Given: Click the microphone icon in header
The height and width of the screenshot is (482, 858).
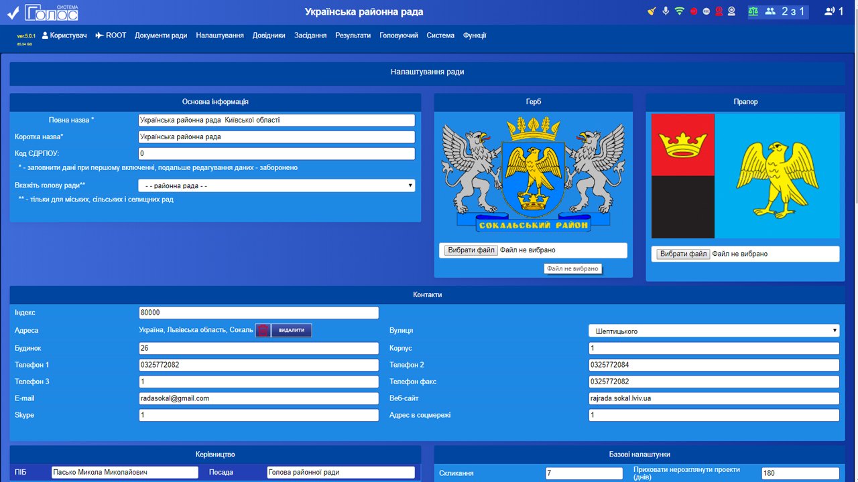Looking at the screenshot, I should click(x=666, y=11).
